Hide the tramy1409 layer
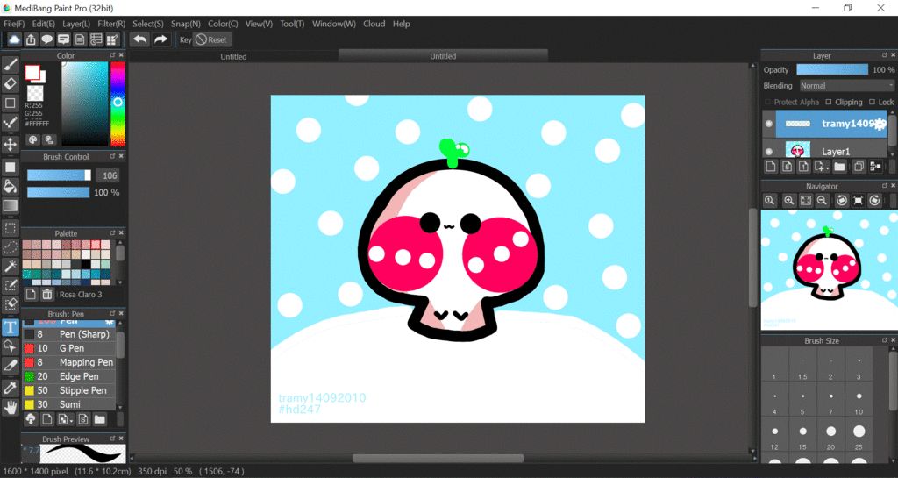The height and width of the screenshot is (478, 898). click(768, 124)
